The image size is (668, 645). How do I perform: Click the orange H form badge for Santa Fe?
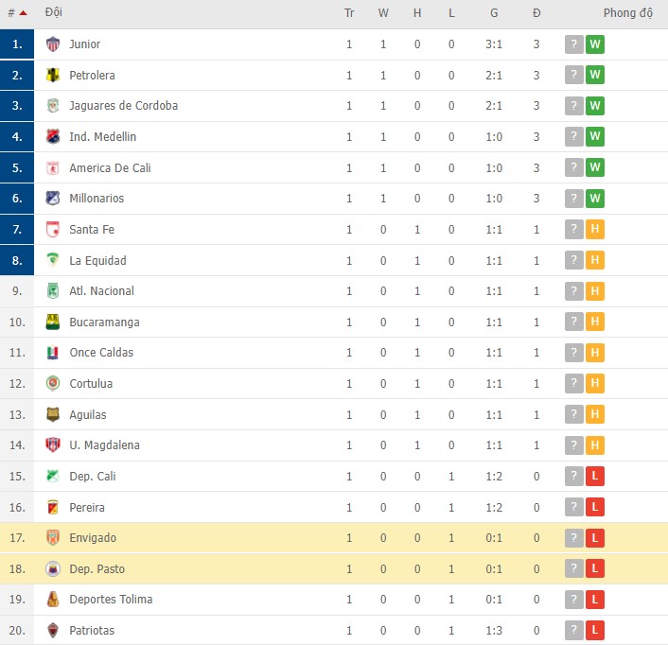click(595, 230)
